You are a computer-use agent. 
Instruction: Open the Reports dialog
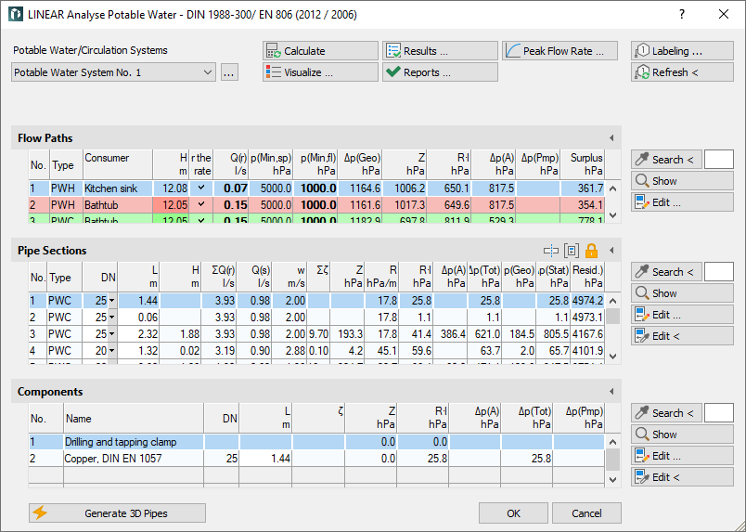pyautogui.click(x=440, y=72)
